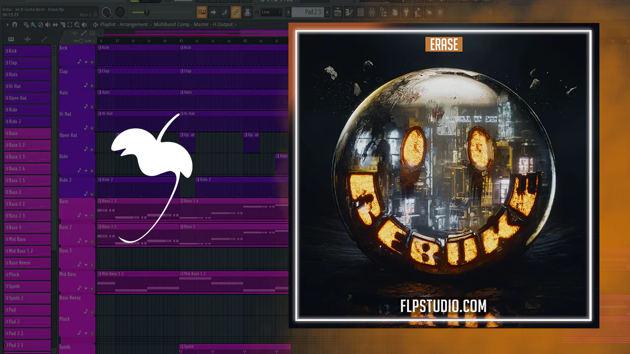Open the Bass track options arrow

pos(86,215)
